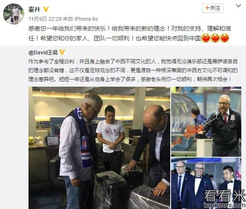The image size is (246, 209).
Task: Click the iPhone 6s source link
Action: pos(86,19)
